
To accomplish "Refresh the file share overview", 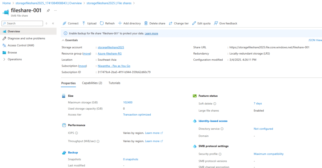I will 107,23.
